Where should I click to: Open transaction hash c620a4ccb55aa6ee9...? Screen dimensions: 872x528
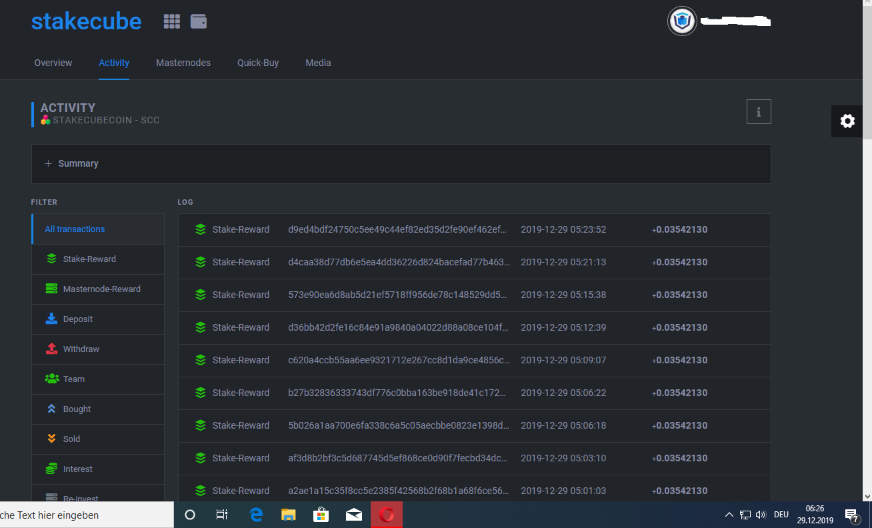pos(399,360)
